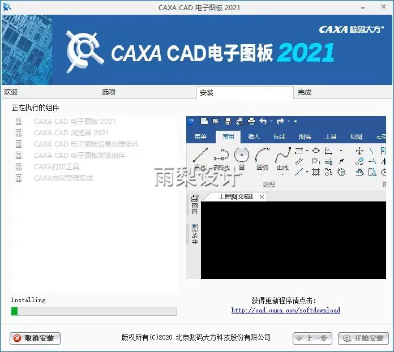Go to the 选项 installer step
Screen dimensions: 394x352
click(x=109, y=92)
